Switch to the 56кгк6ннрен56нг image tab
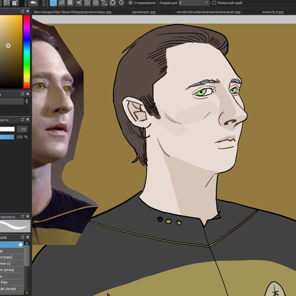 [x=72, y=12]
